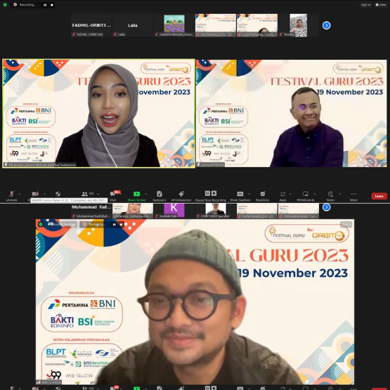Expand the caret beside Show Captions
390x390 pixels.
click(x=249, y=194)
